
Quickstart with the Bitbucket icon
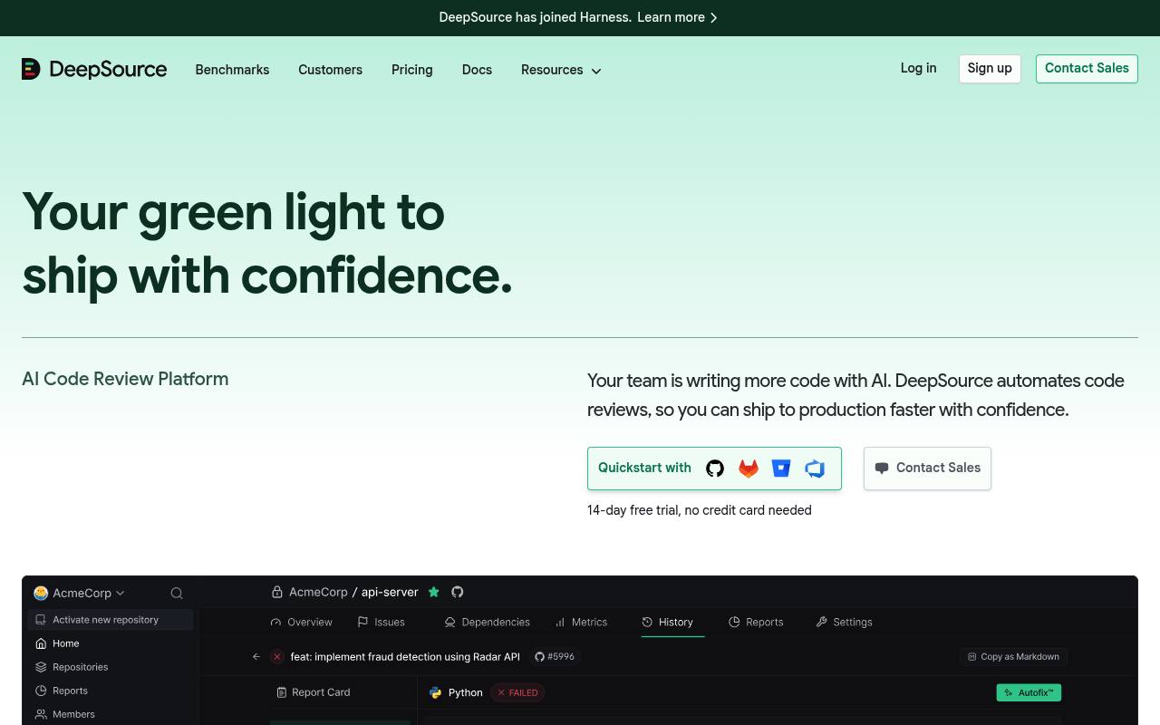[x=781, y=469]
